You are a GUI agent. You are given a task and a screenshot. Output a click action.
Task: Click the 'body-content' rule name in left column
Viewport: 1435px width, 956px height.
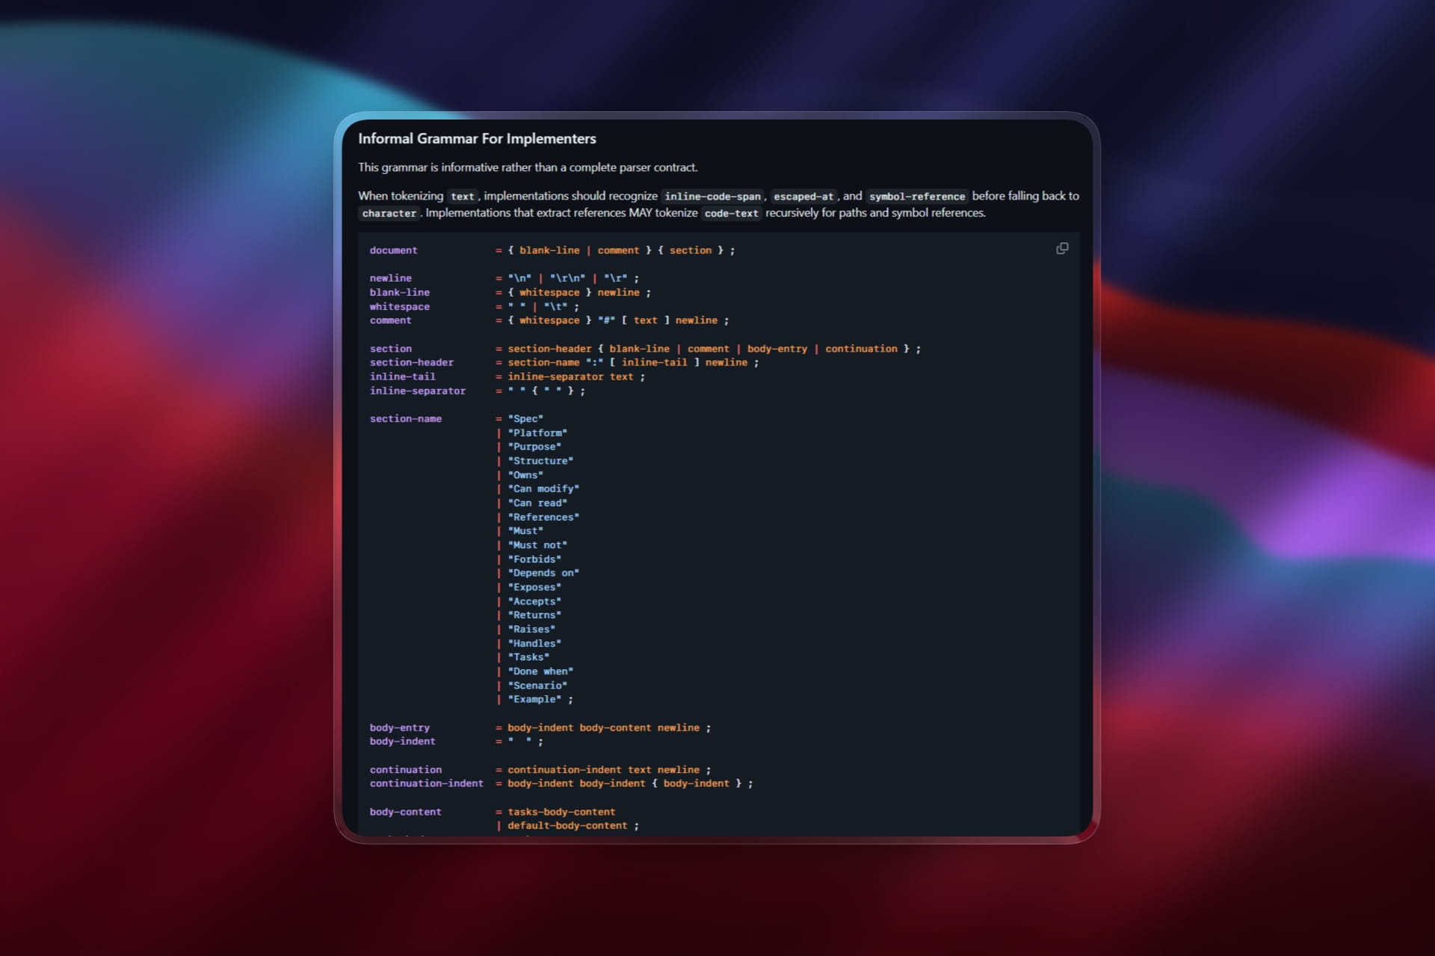click(x=405, y=812)
